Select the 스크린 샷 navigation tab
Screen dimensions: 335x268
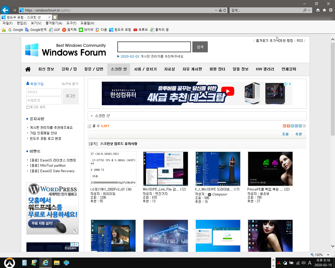119,69
